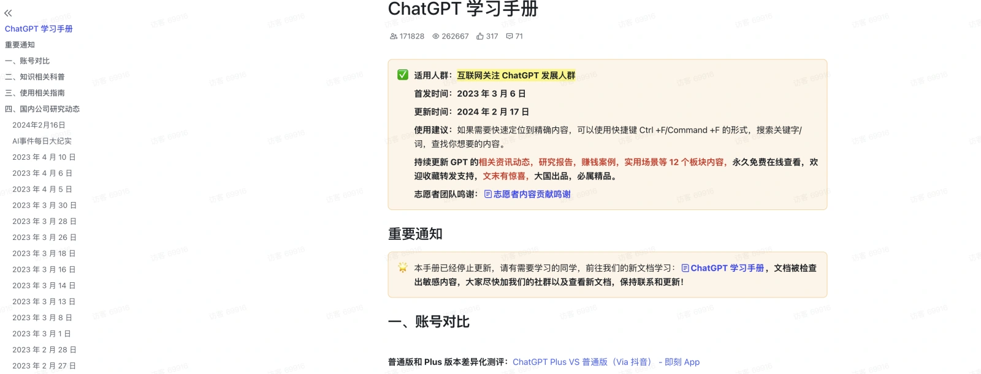This screenshot has width=981, height=374.
Task: Open 三、使用相关指南 outline entry
Action: click(x=35, y=92)
